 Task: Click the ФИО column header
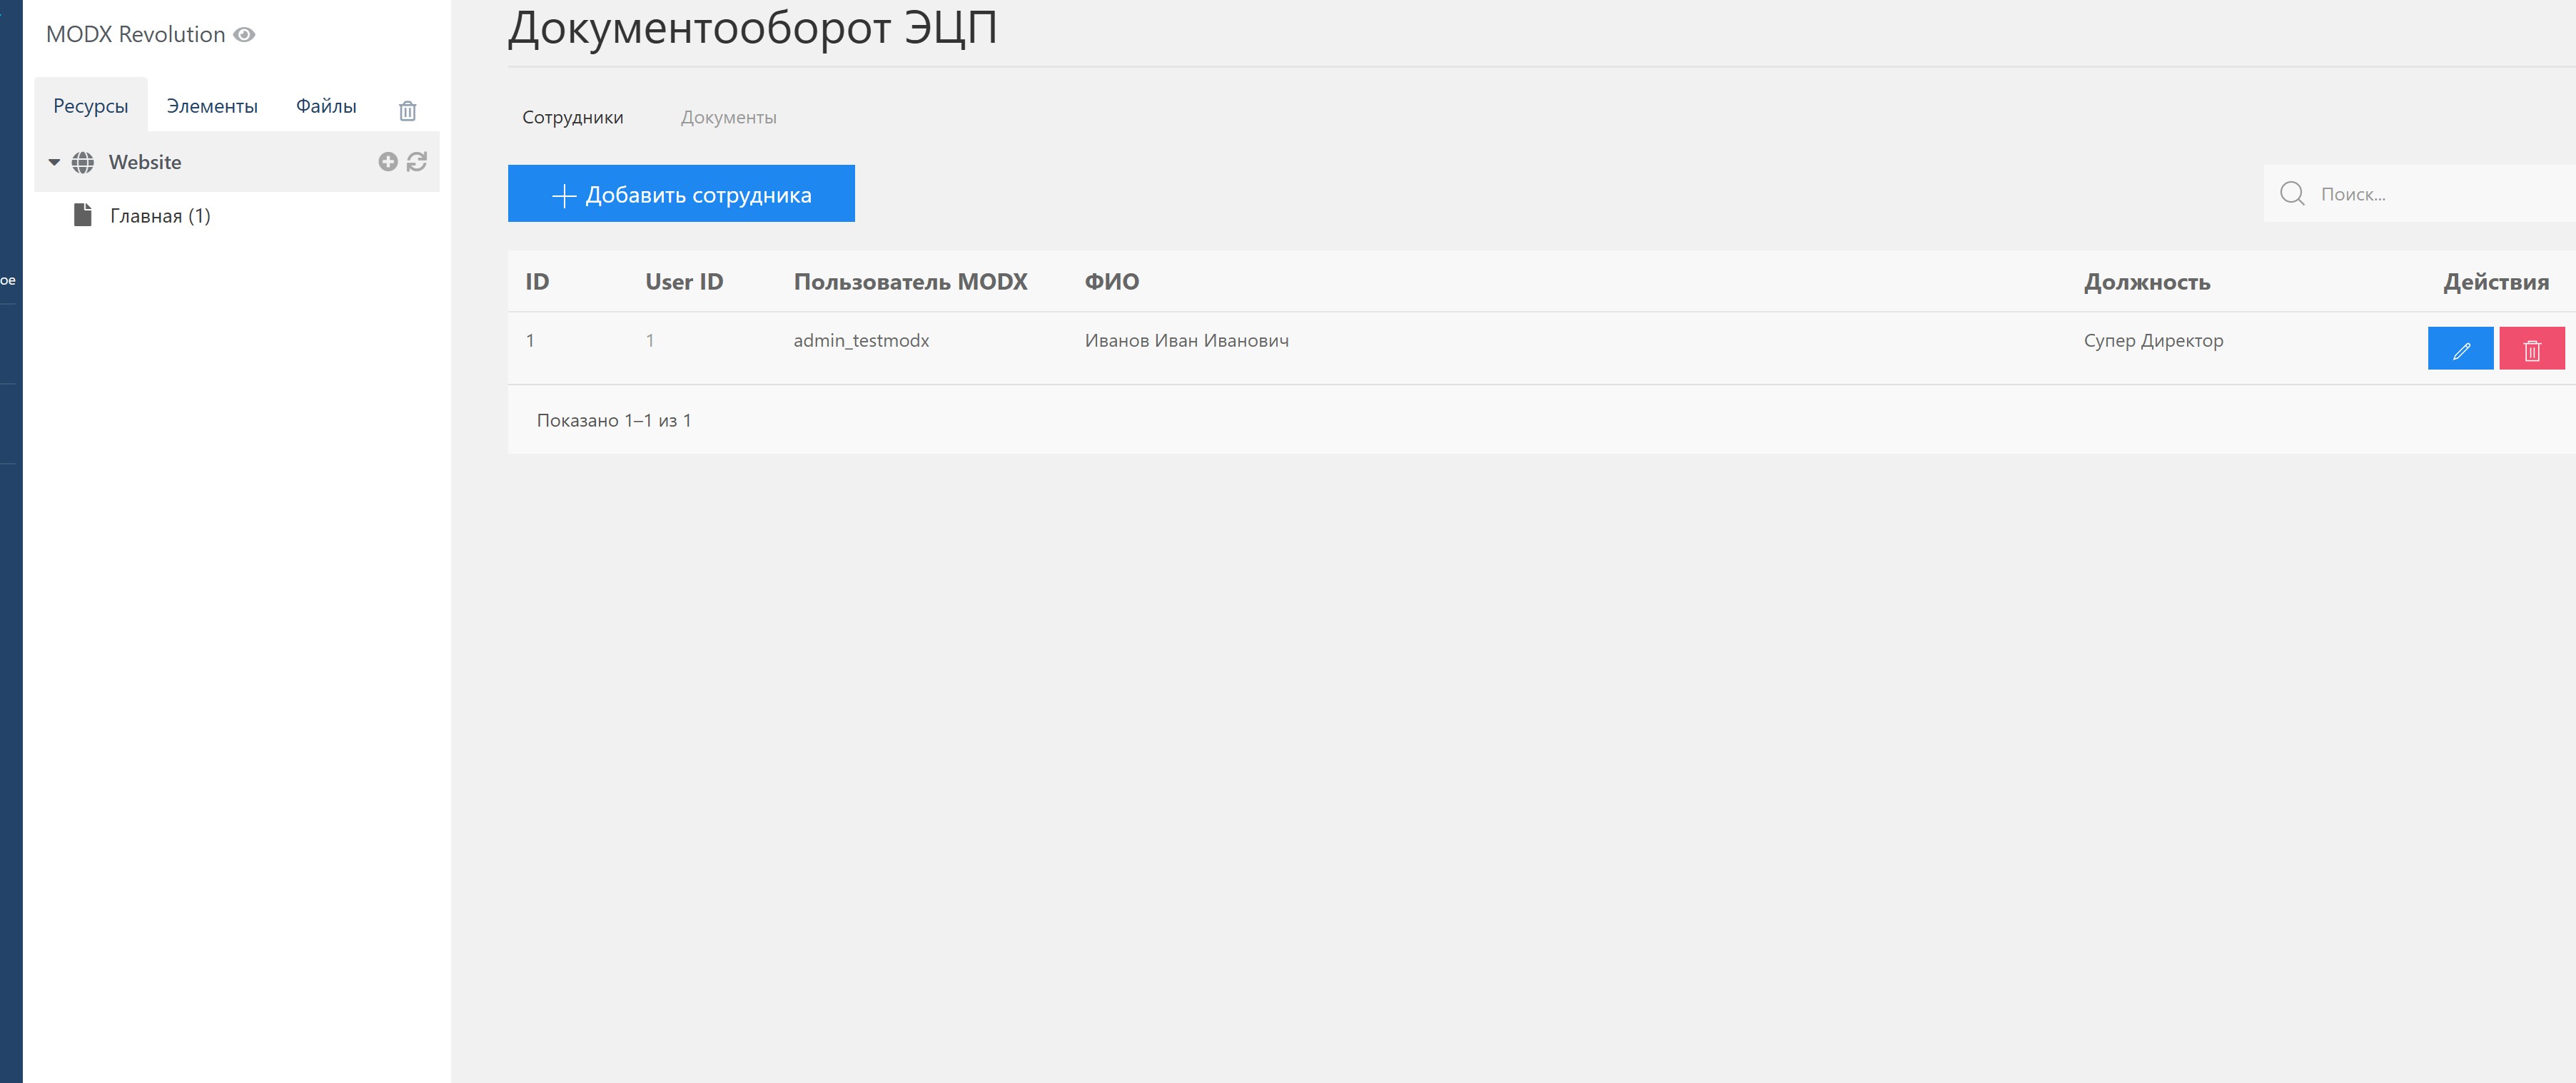[x=1111, y=282]
